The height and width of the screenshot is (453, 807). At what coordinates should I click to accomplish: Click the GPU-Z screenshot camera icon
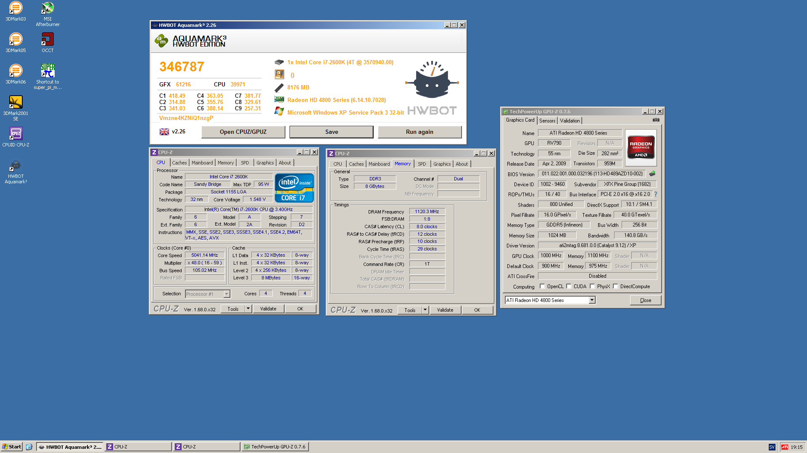(x=656, y=120)
